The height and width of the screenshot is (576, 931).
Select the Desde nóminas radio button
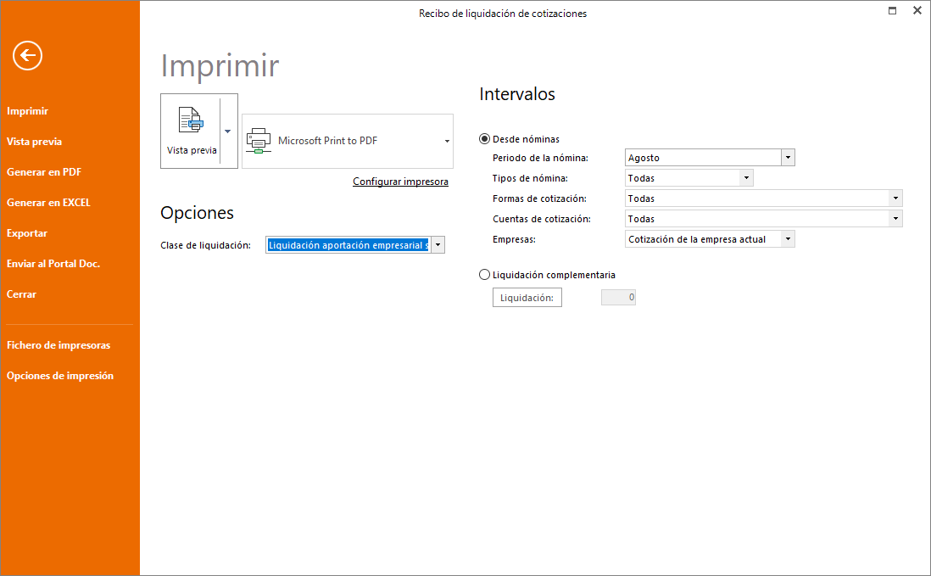pos(484,139)
